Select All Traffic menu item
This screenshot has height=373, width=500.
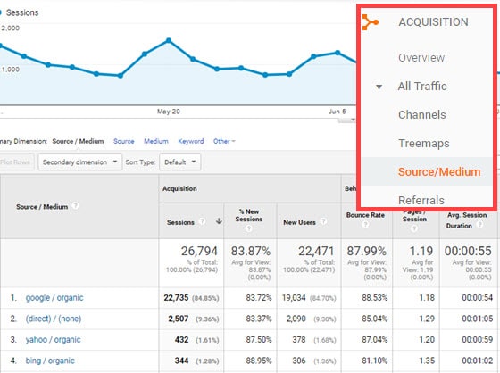point(422,87)
